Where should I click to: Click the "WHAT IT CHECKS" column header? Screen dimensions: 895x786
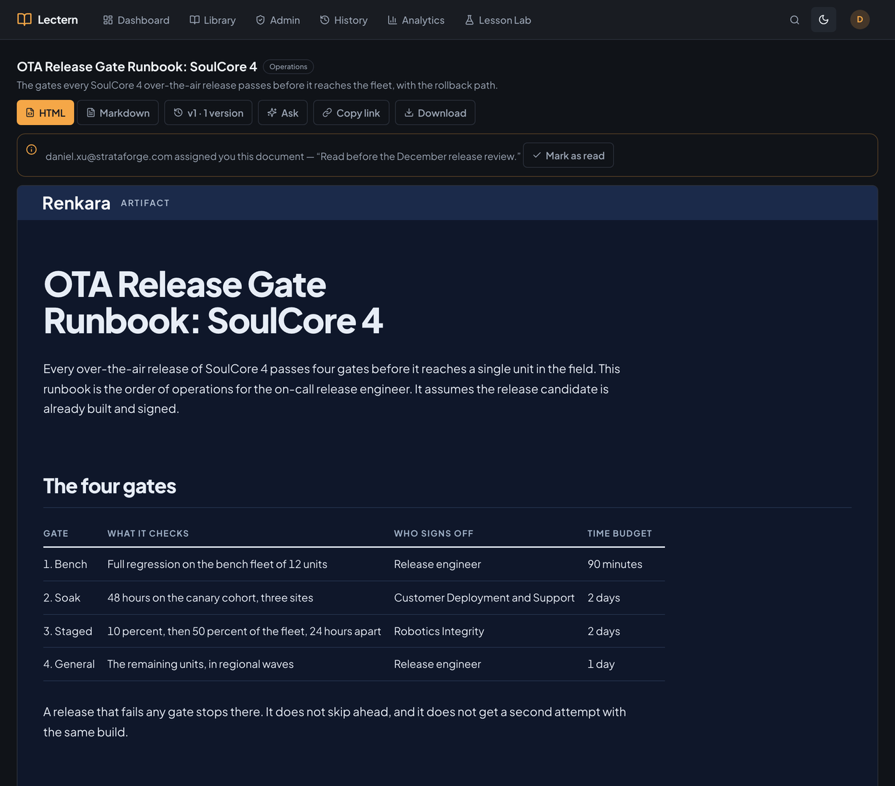coord(148,533)
